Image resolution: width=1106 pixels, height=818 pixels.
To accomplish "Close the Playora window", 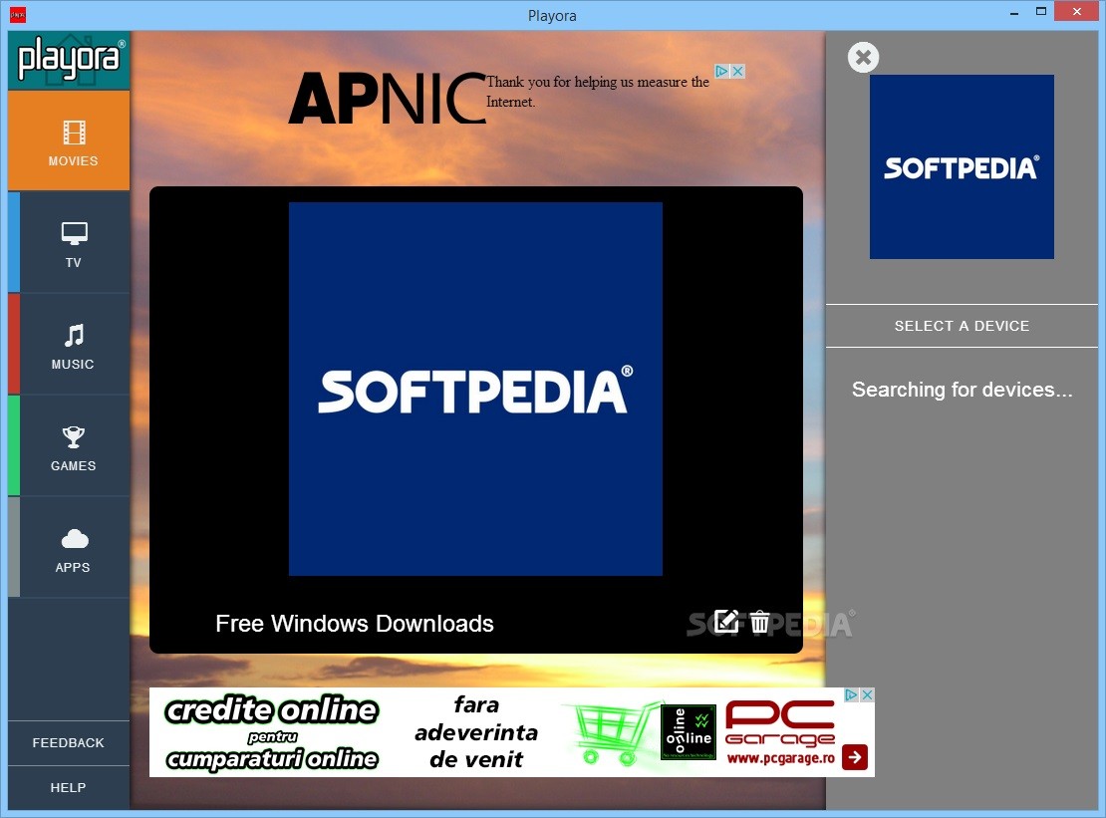I will tap(1077, 11).
